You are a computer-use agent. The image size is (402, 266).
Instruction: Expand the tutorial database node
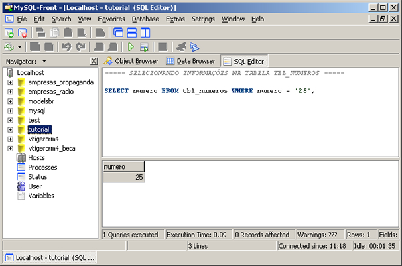(10, 130)
